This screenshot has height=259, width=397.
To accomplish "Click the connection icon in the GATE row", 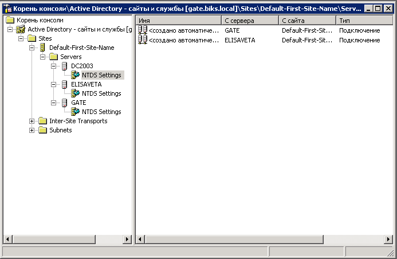I will point(143,30).
